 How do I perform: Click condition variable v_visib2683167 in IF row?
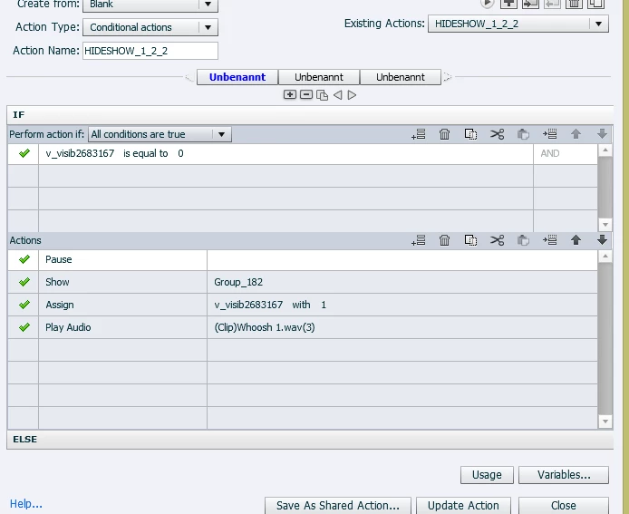click(x=80, y=153)
